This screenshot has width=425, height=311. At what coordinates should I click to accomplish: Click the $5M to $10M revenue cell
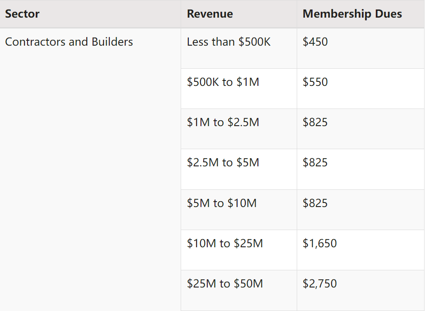(222, 203)
